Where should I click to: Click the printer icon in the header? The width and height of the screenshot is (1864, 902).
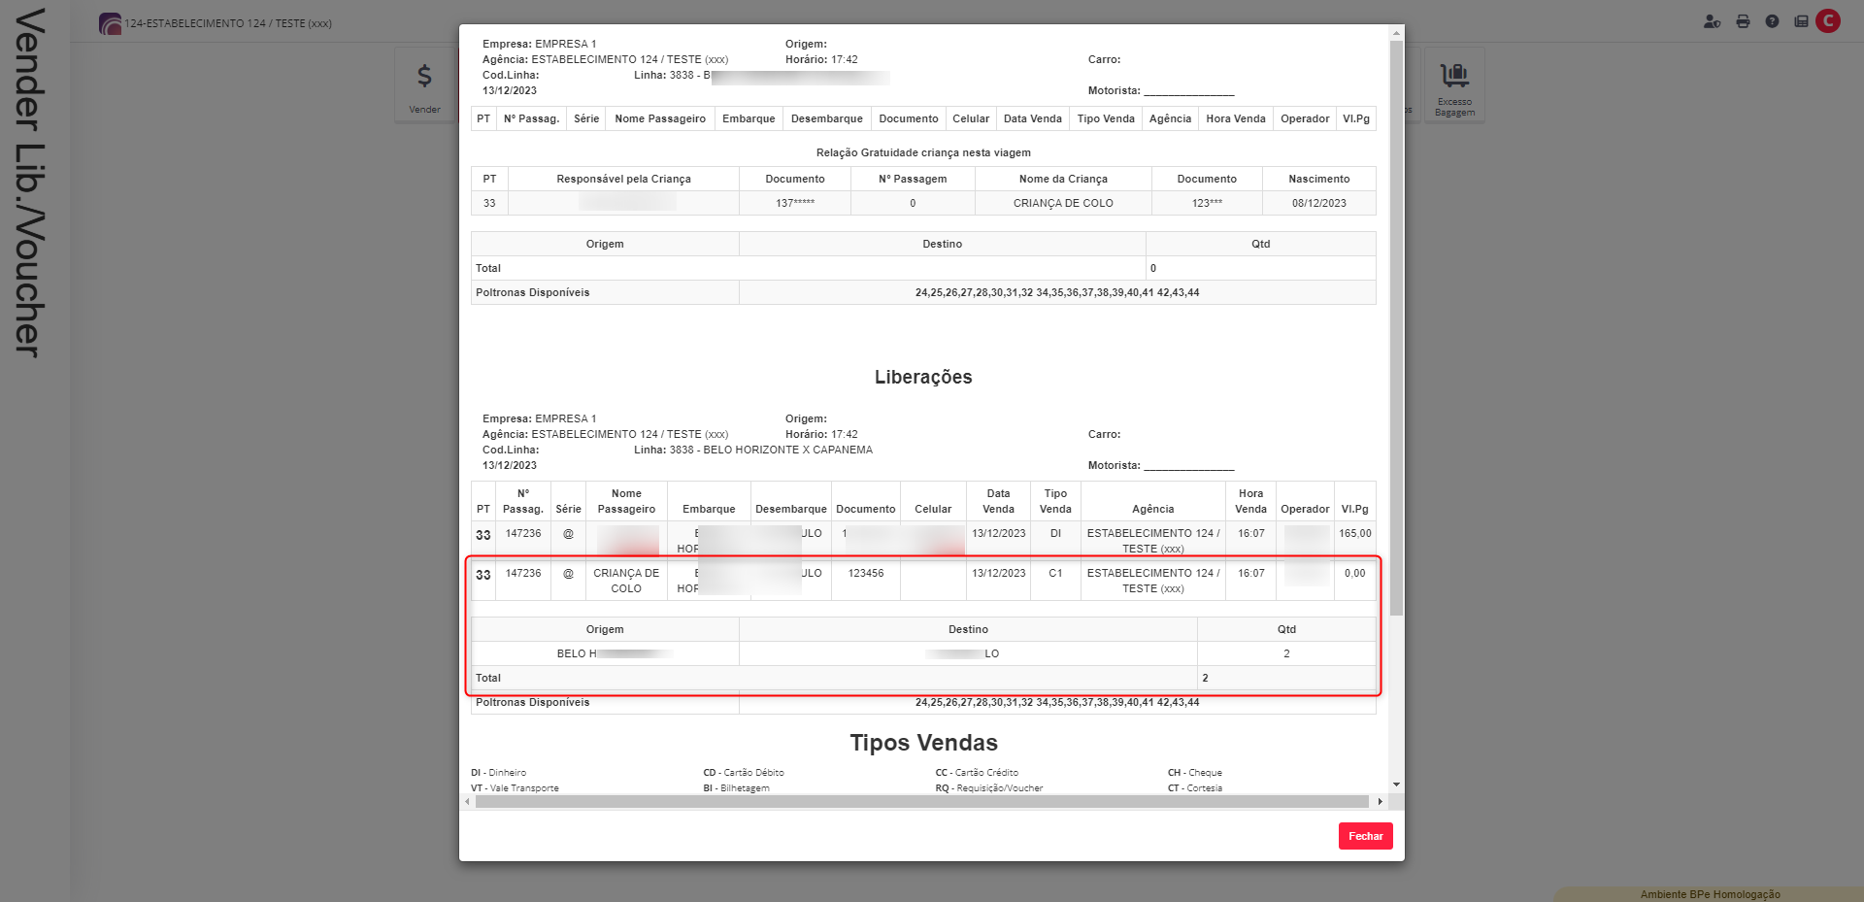(1743, 21)
